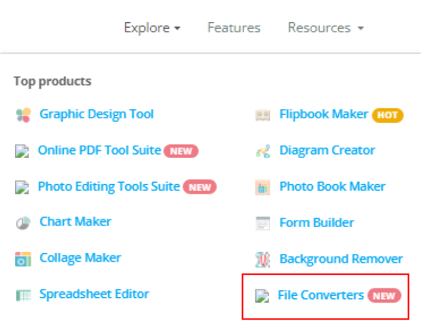Click the Flipbook Maker book icon
The height and width of the screenshot is (329, 421).
pyautogui.click(x=263, y=115)
